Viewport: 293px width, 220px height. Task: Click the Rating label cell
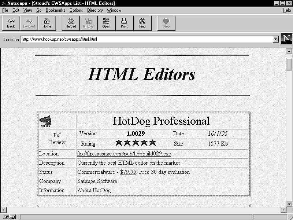88,144
